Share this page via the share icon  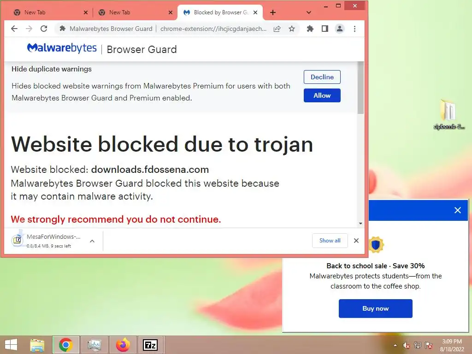(x=277, y=29)
